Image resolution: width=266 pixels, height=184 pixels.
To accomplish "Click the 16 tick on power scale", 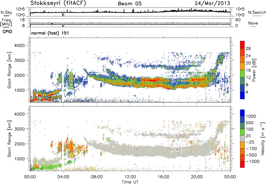I will (248, 70).
